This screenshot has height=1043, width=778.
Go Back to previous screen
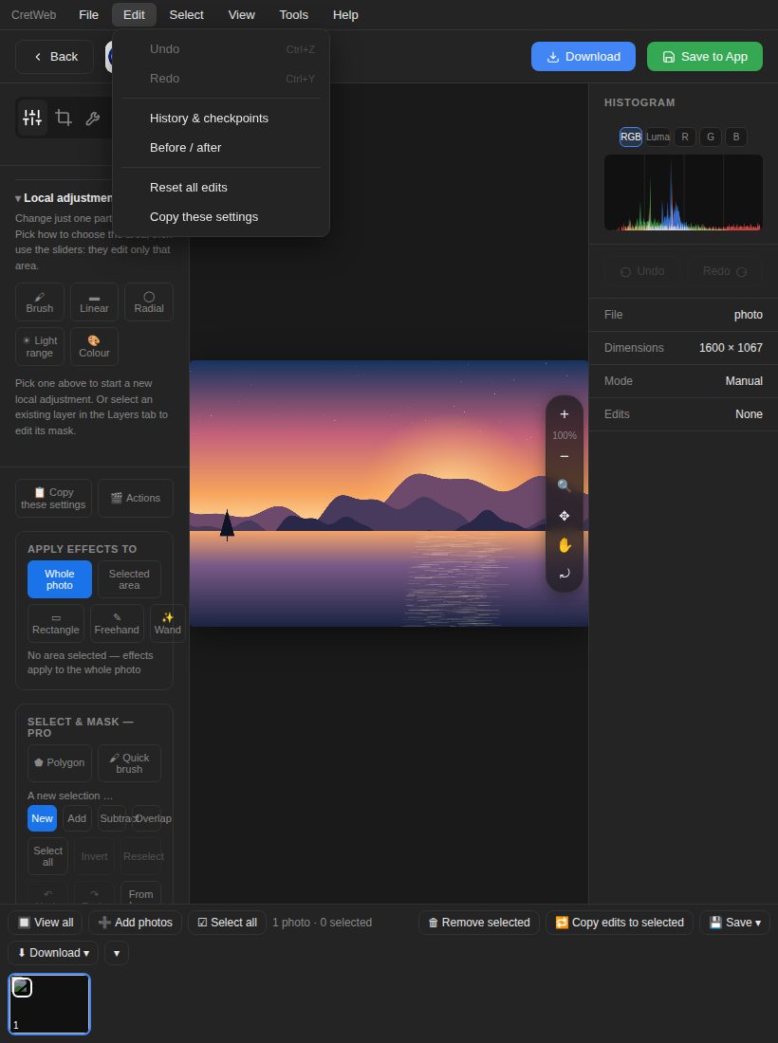coord(55,57)
